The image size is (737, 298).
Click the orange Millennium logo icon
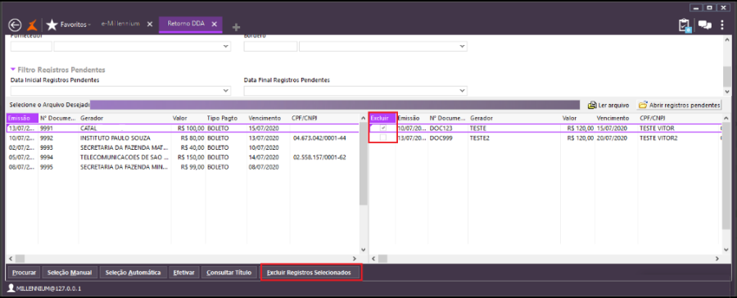click(x=32, y=25)
